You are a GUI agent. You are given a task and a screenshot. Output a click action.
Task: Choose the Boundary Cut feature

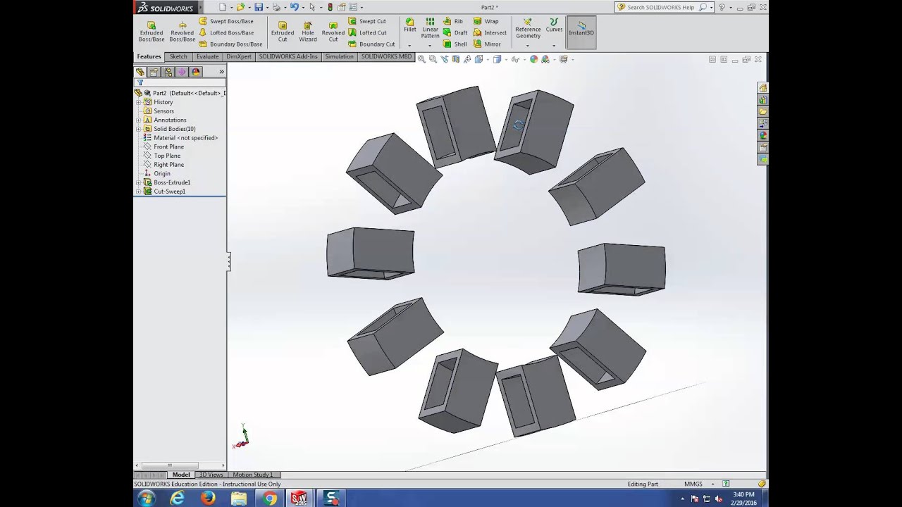click(x=371, y=44)
